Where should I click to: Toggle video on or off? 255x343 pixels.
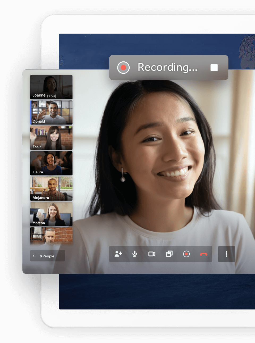152,254
